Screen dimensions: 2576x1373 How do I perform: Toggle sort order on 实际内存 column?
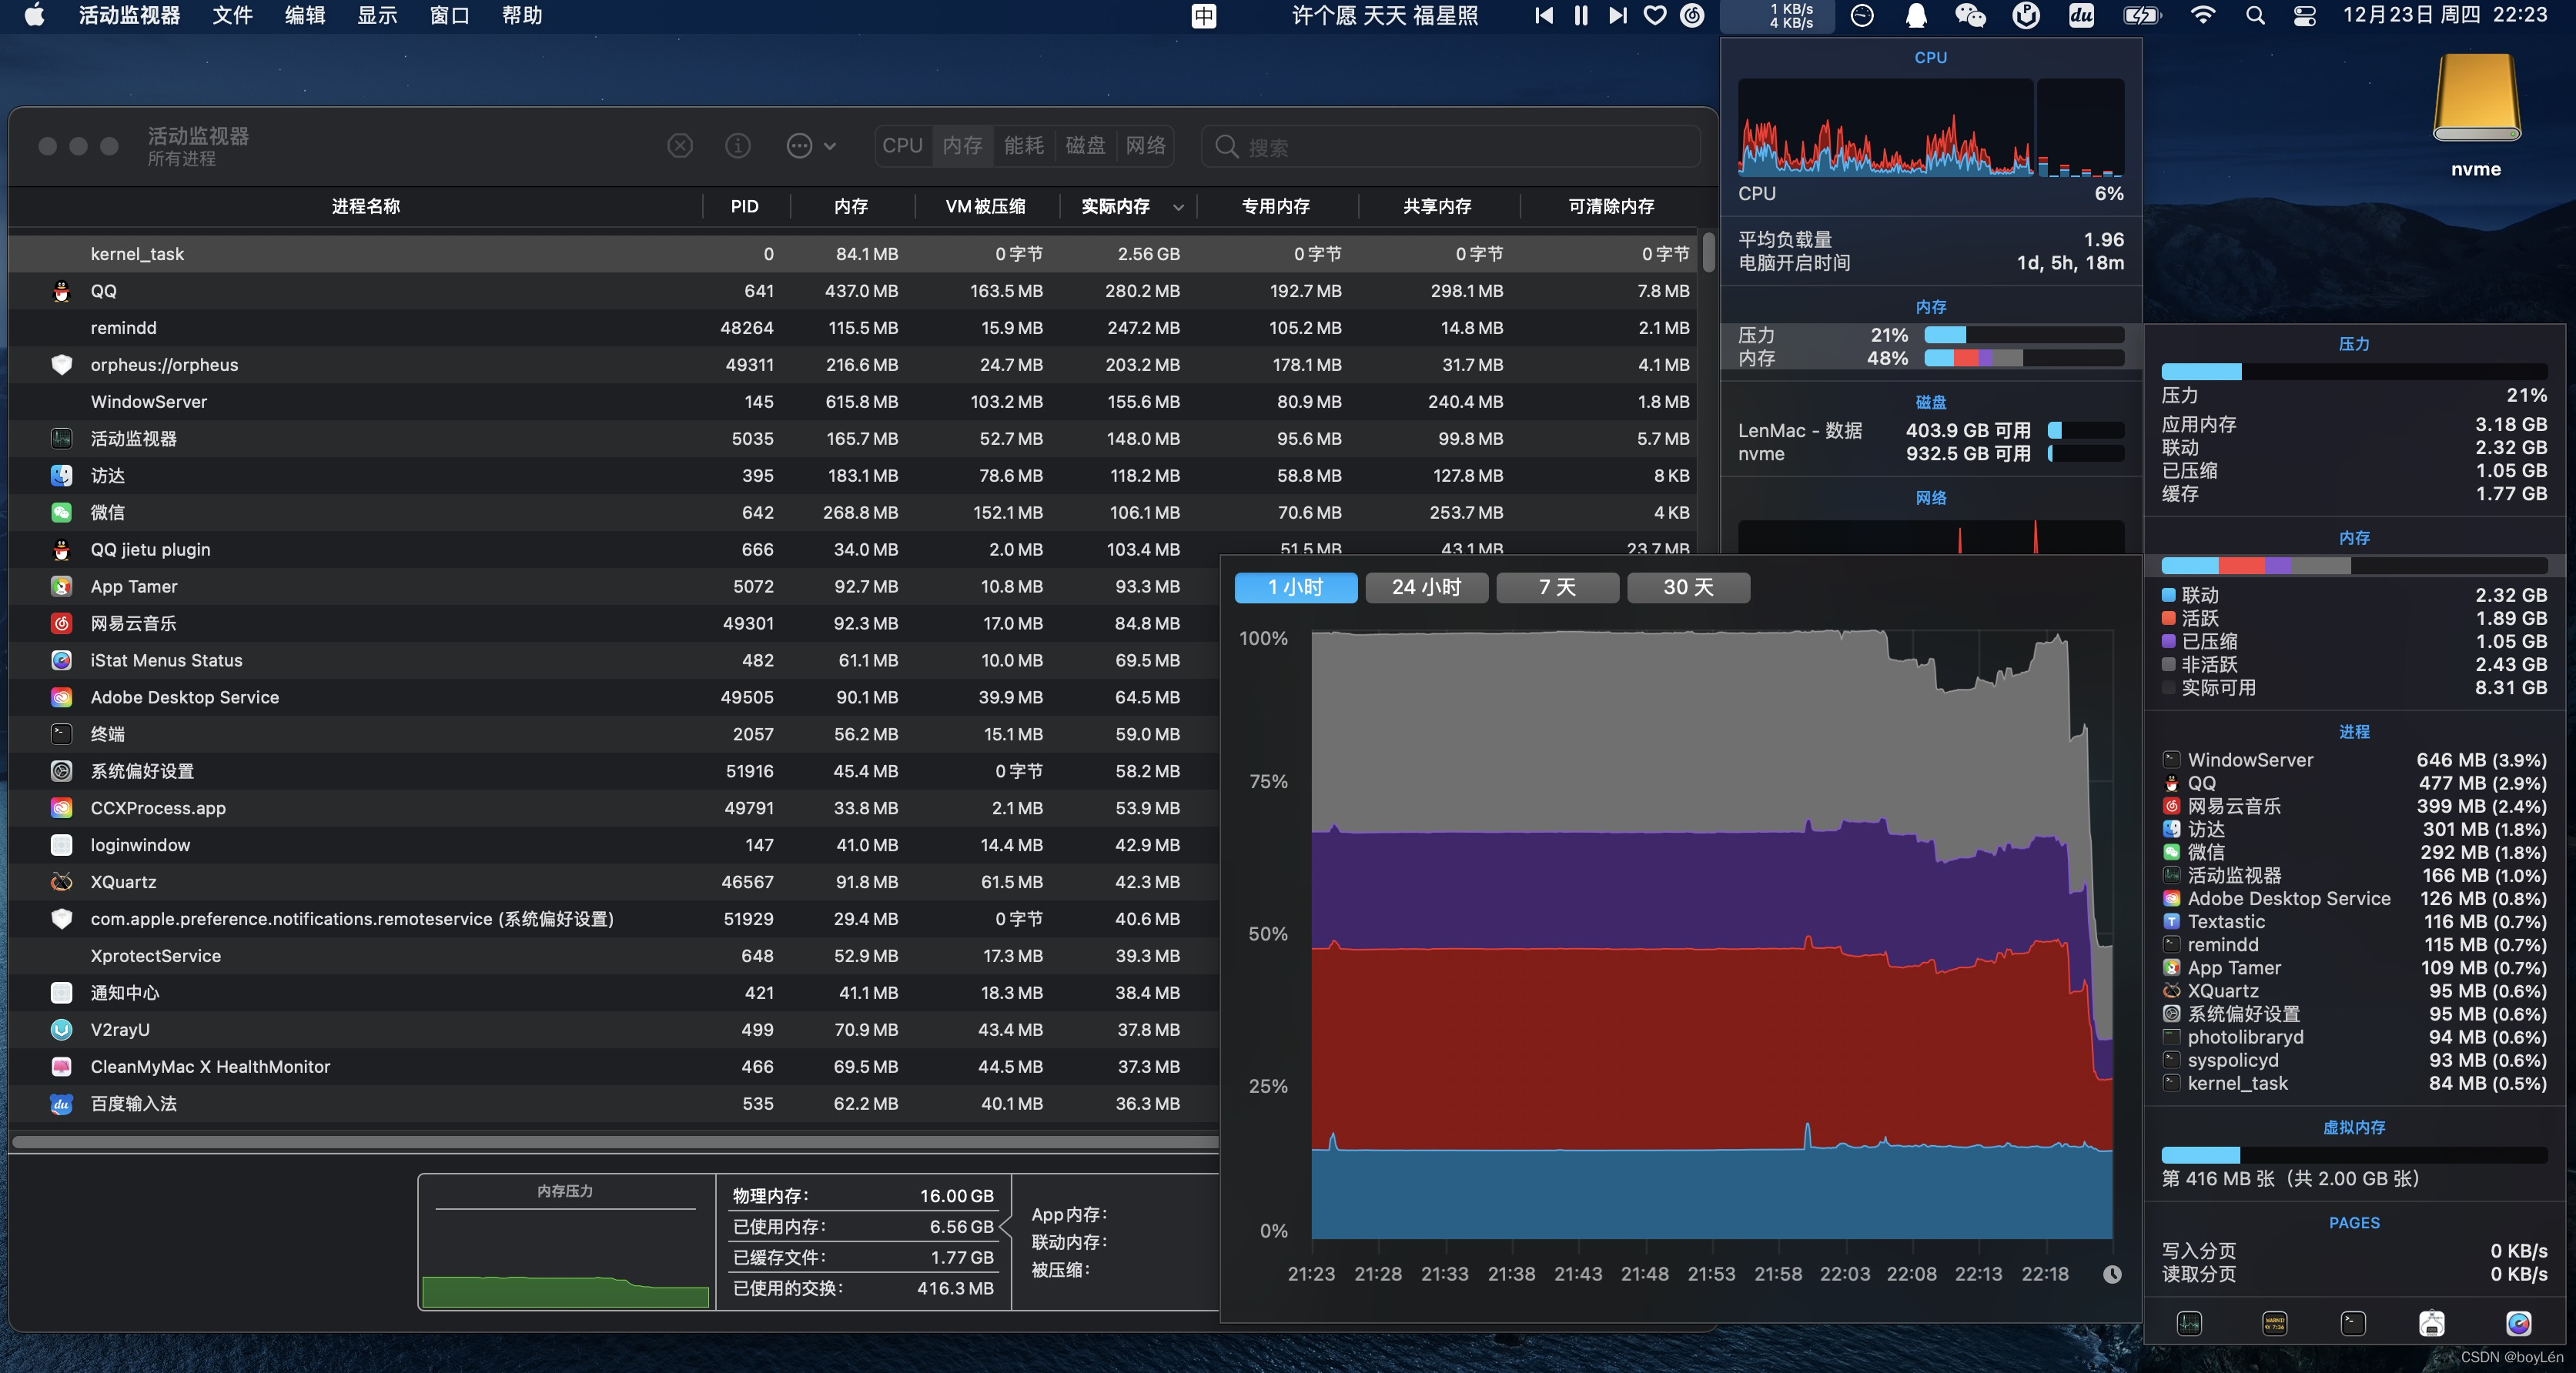tap(1130, 206)
